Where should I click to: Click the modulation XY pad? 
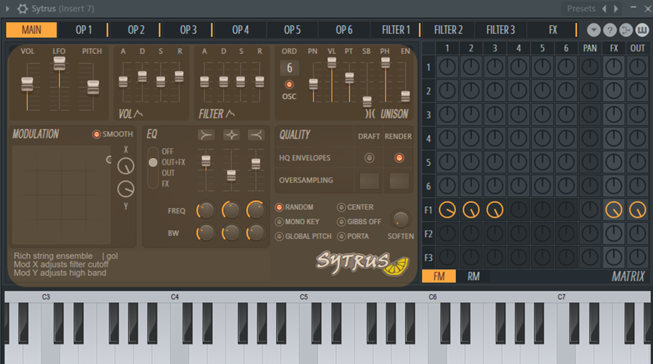pos(61,195)
